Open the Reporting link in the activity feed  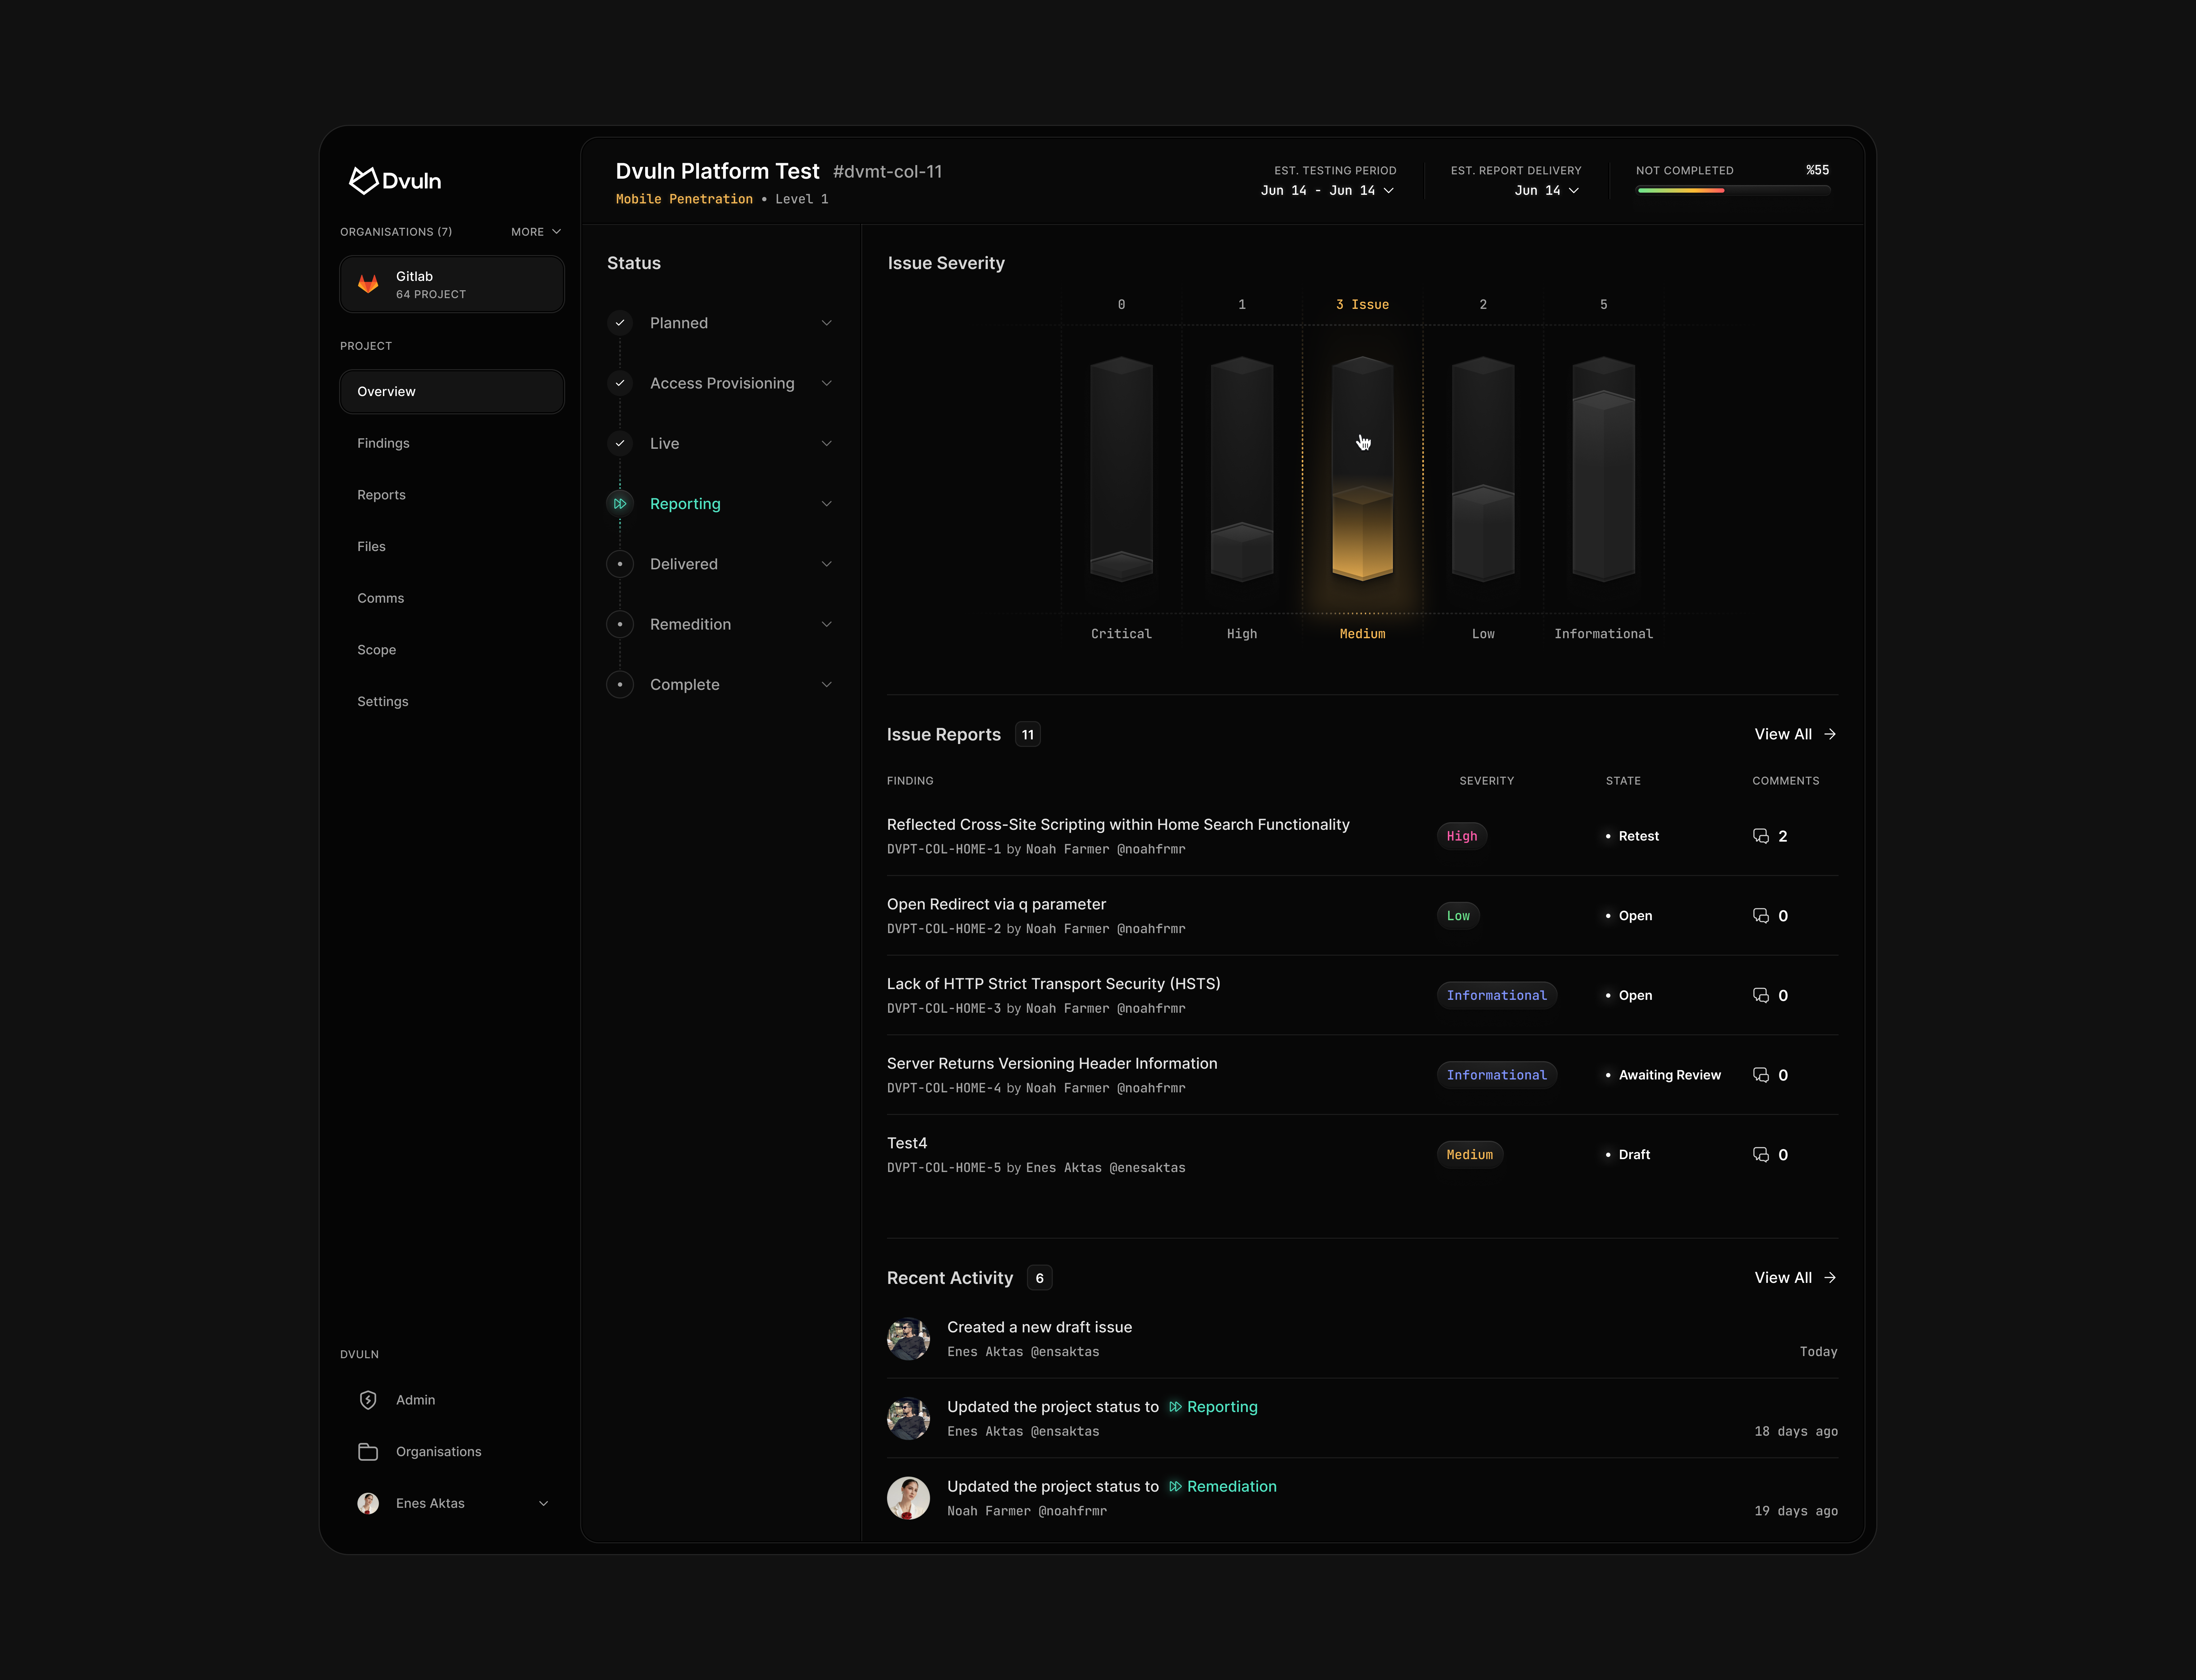pyautogui.click(x=1222, y=1406)
